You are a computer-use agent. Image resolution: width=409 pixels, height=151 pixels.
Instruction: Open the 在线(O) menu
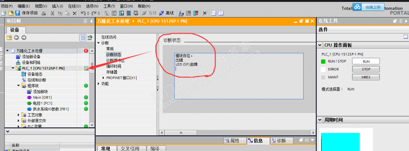click(74, 6)
